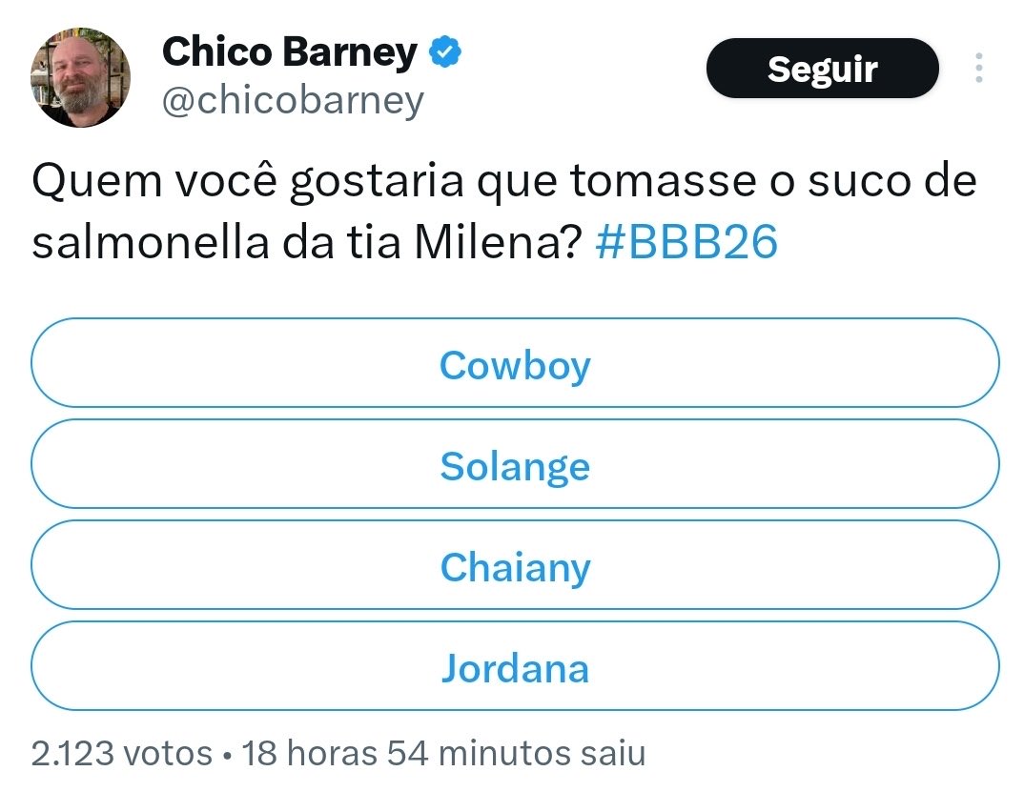Image resolution: width=1024 pixels, height=812 pixels.
Task: Open the vertical three-dot more options menu
Action: tap(979, 69)
